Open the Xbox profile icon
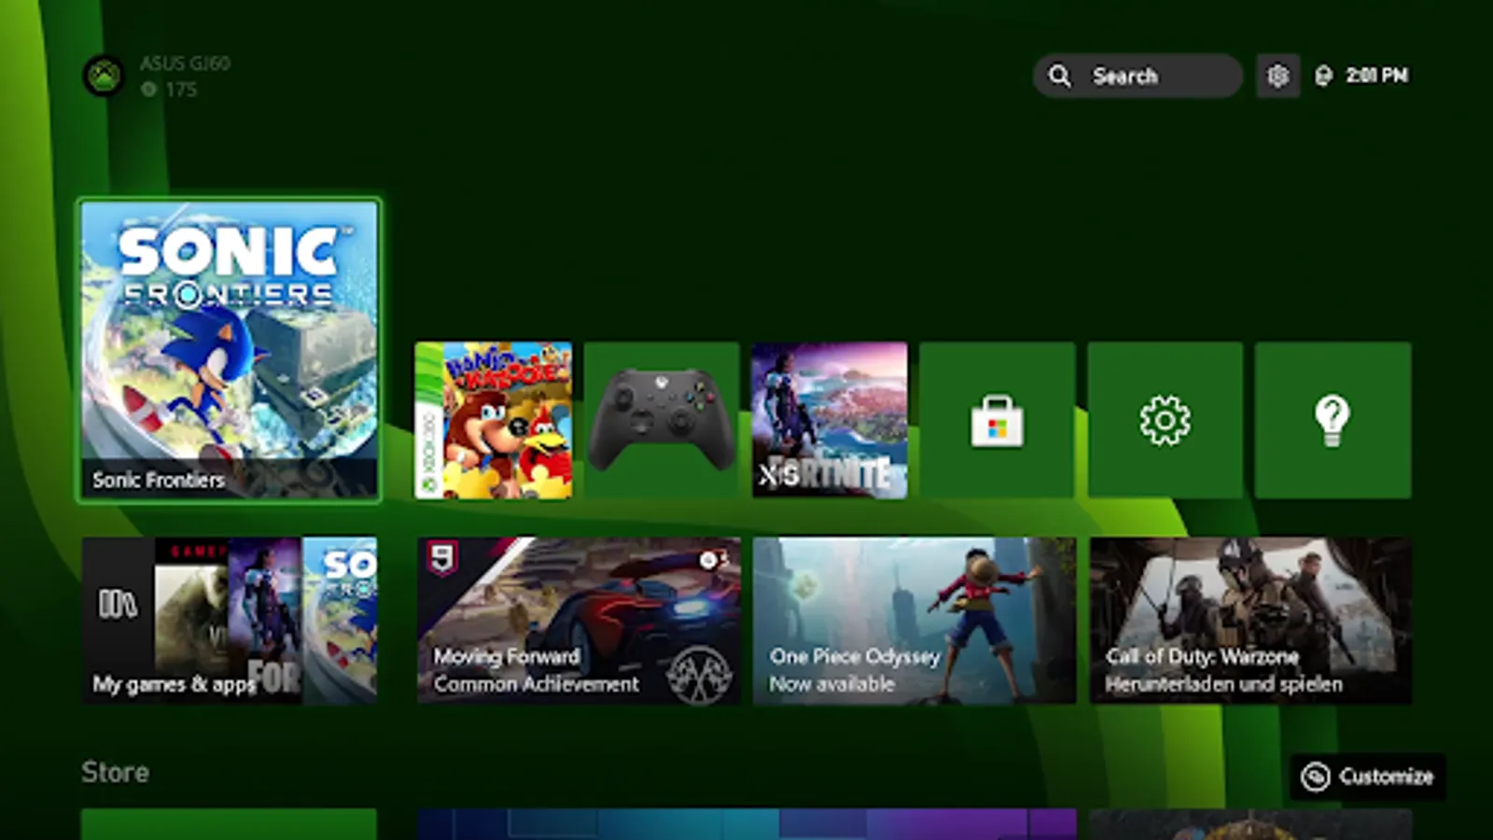Image resolution: width=1493 pixels, height=840 pixels. click(104, 76)
